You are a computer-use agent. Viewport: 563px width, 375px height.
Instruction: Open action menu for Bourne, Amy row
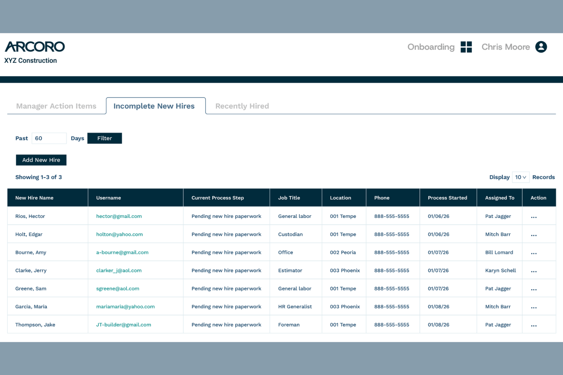[534, 253]
